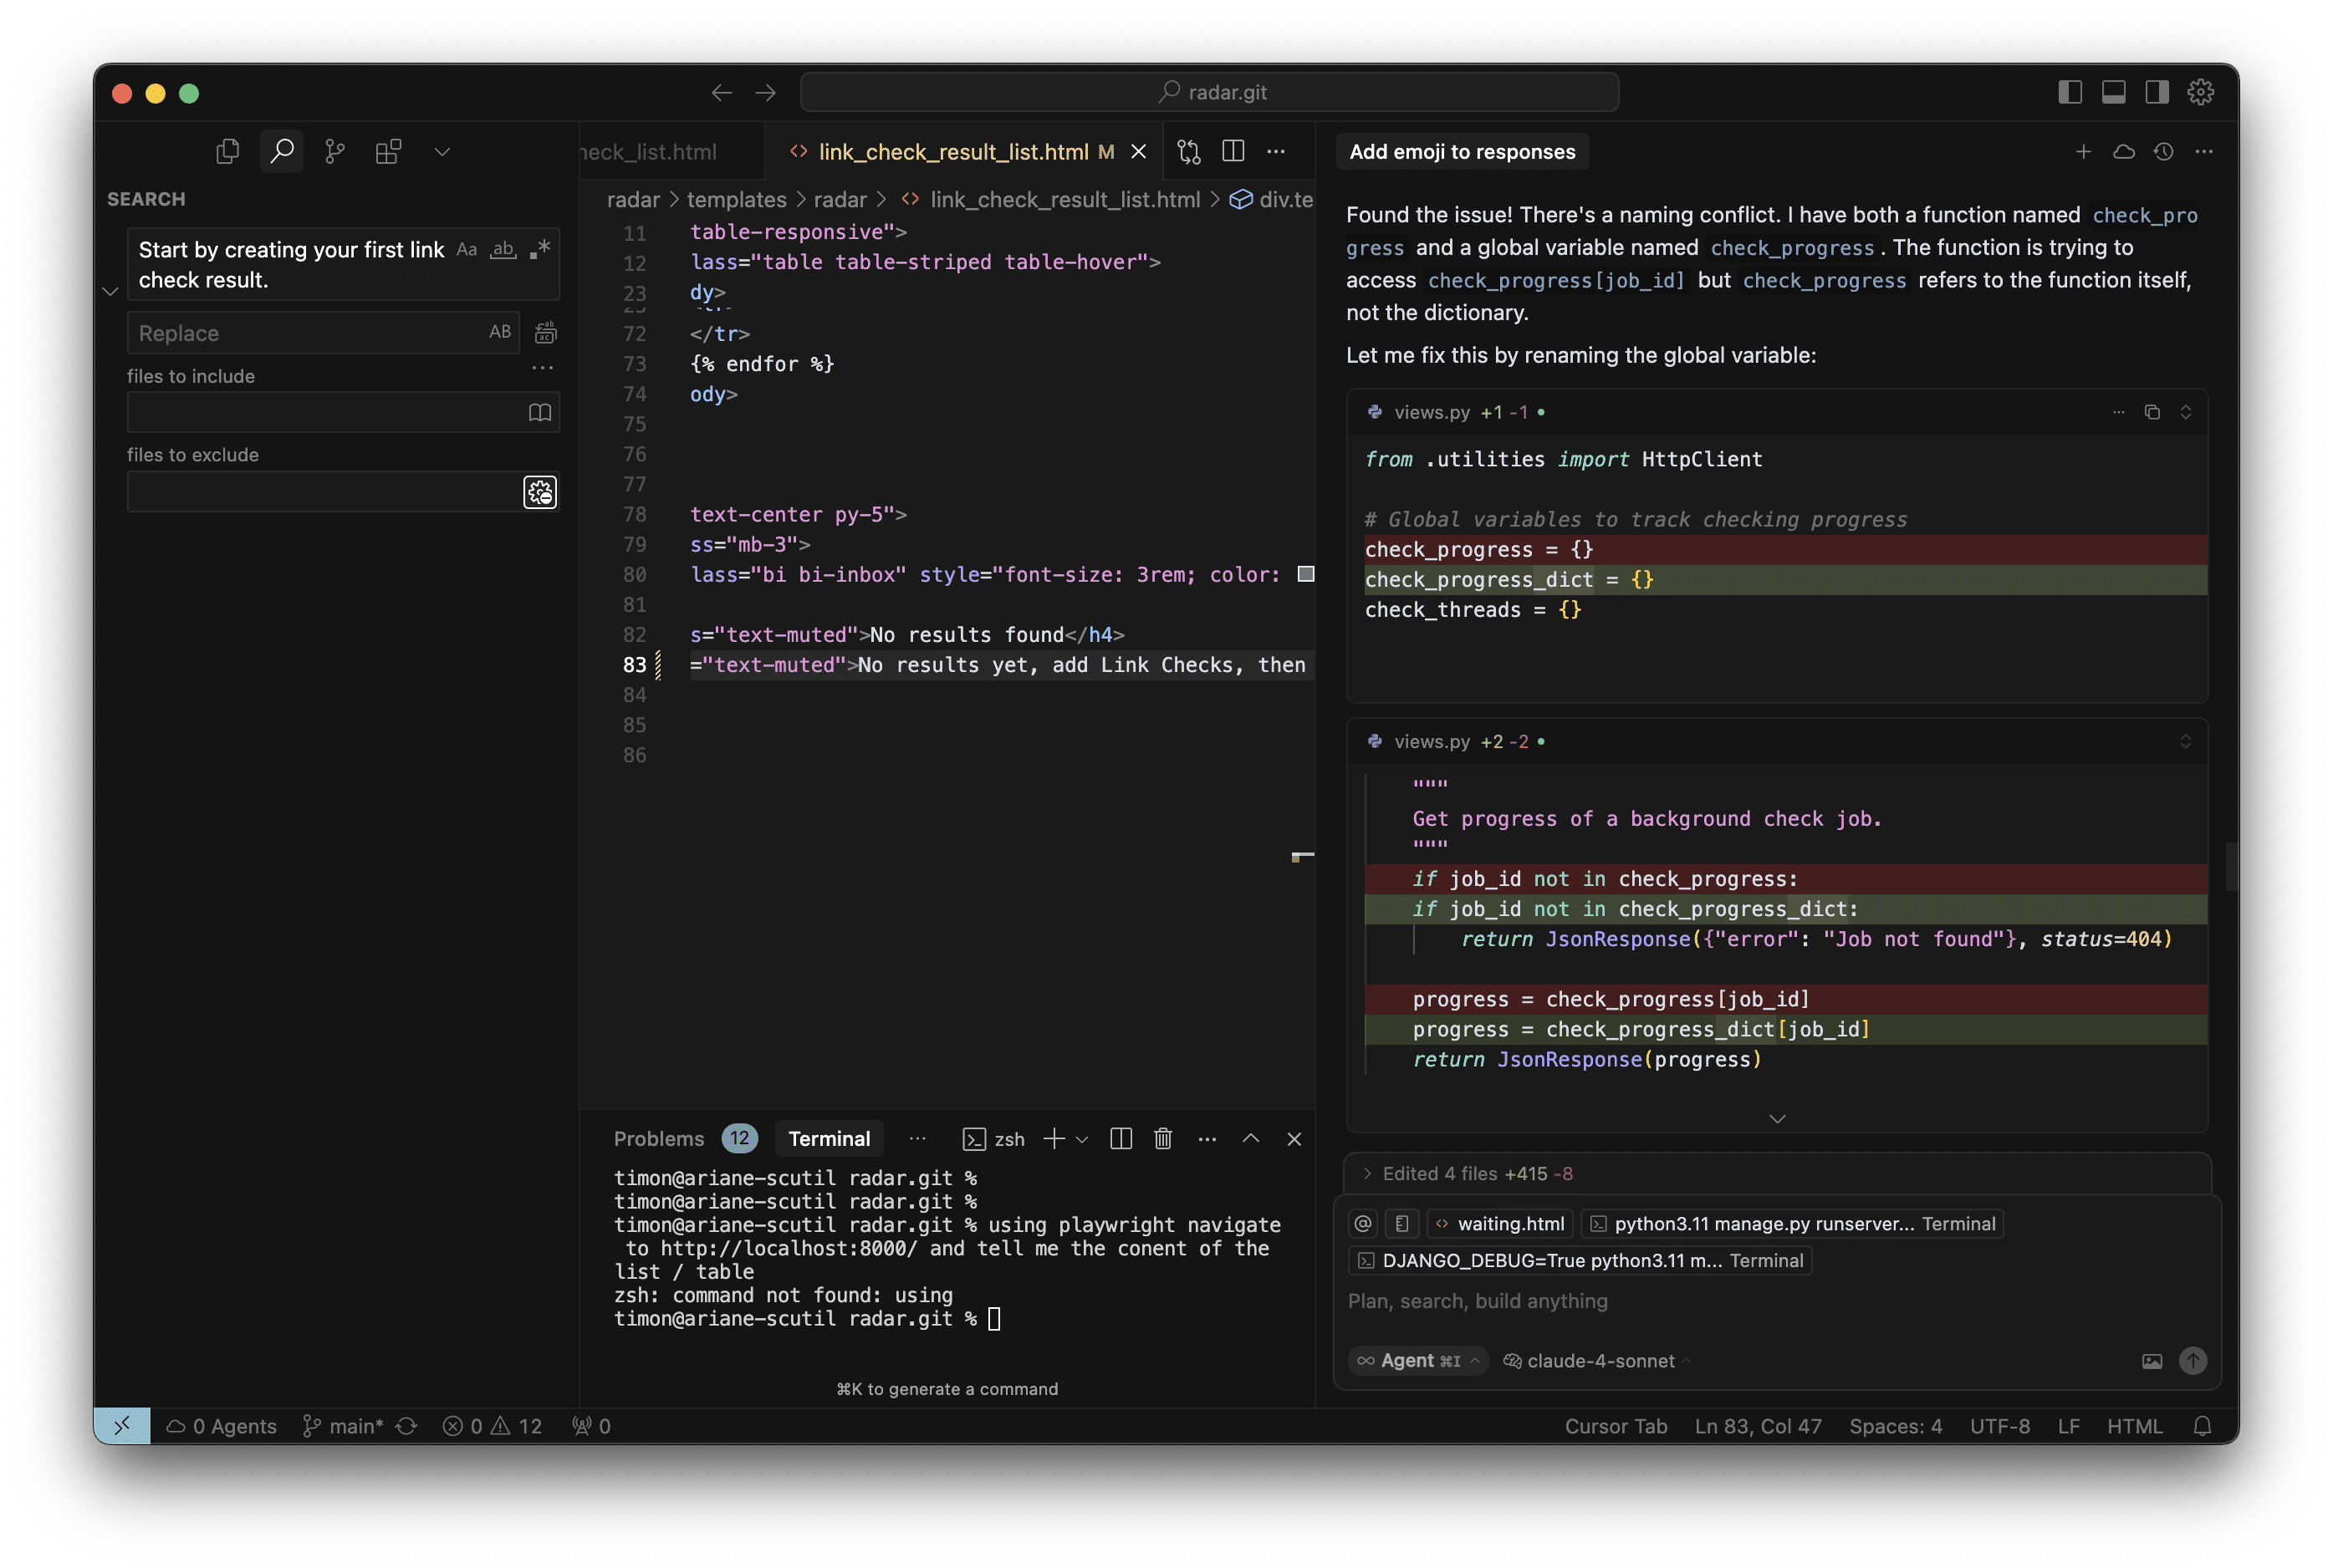Open the chat history clock icon
This screenshot has width=2333, height=1568.
[2164, 152]
